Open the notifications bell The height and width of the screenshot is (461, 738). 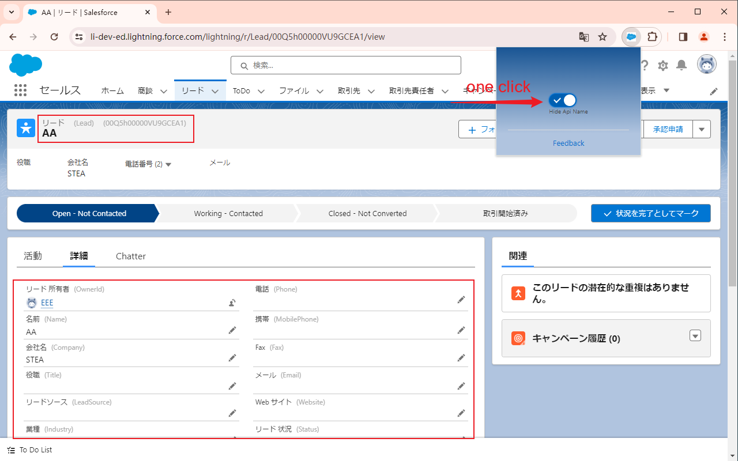[681, 65]
